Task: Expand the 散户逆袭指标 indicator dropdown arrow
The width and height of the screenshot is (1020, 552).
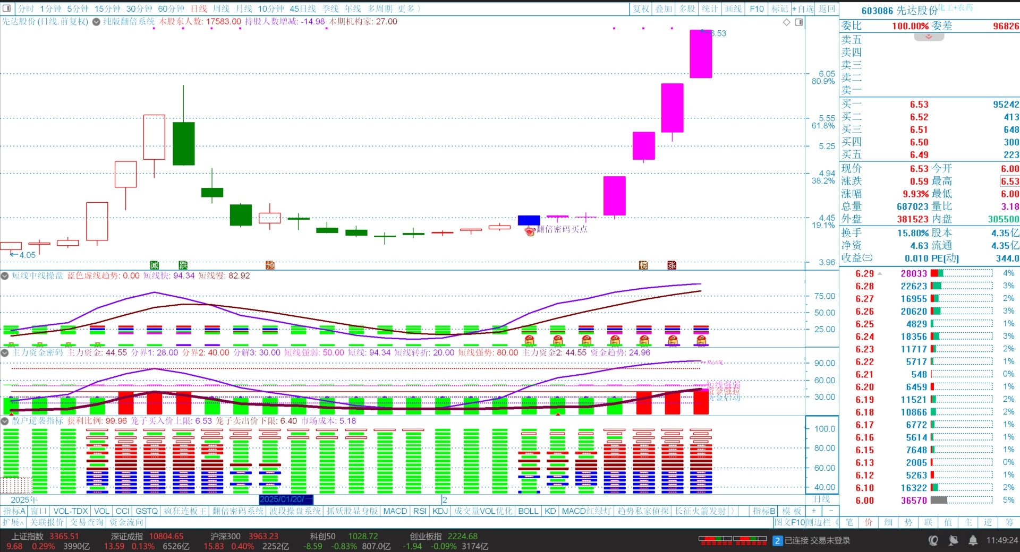Action: point(5,421)
